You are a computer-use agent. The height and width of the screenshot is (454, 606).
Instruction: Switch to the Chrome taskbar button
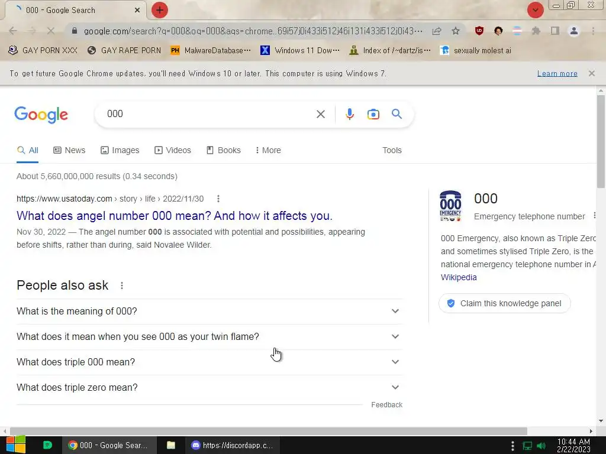tap(109, 445)
